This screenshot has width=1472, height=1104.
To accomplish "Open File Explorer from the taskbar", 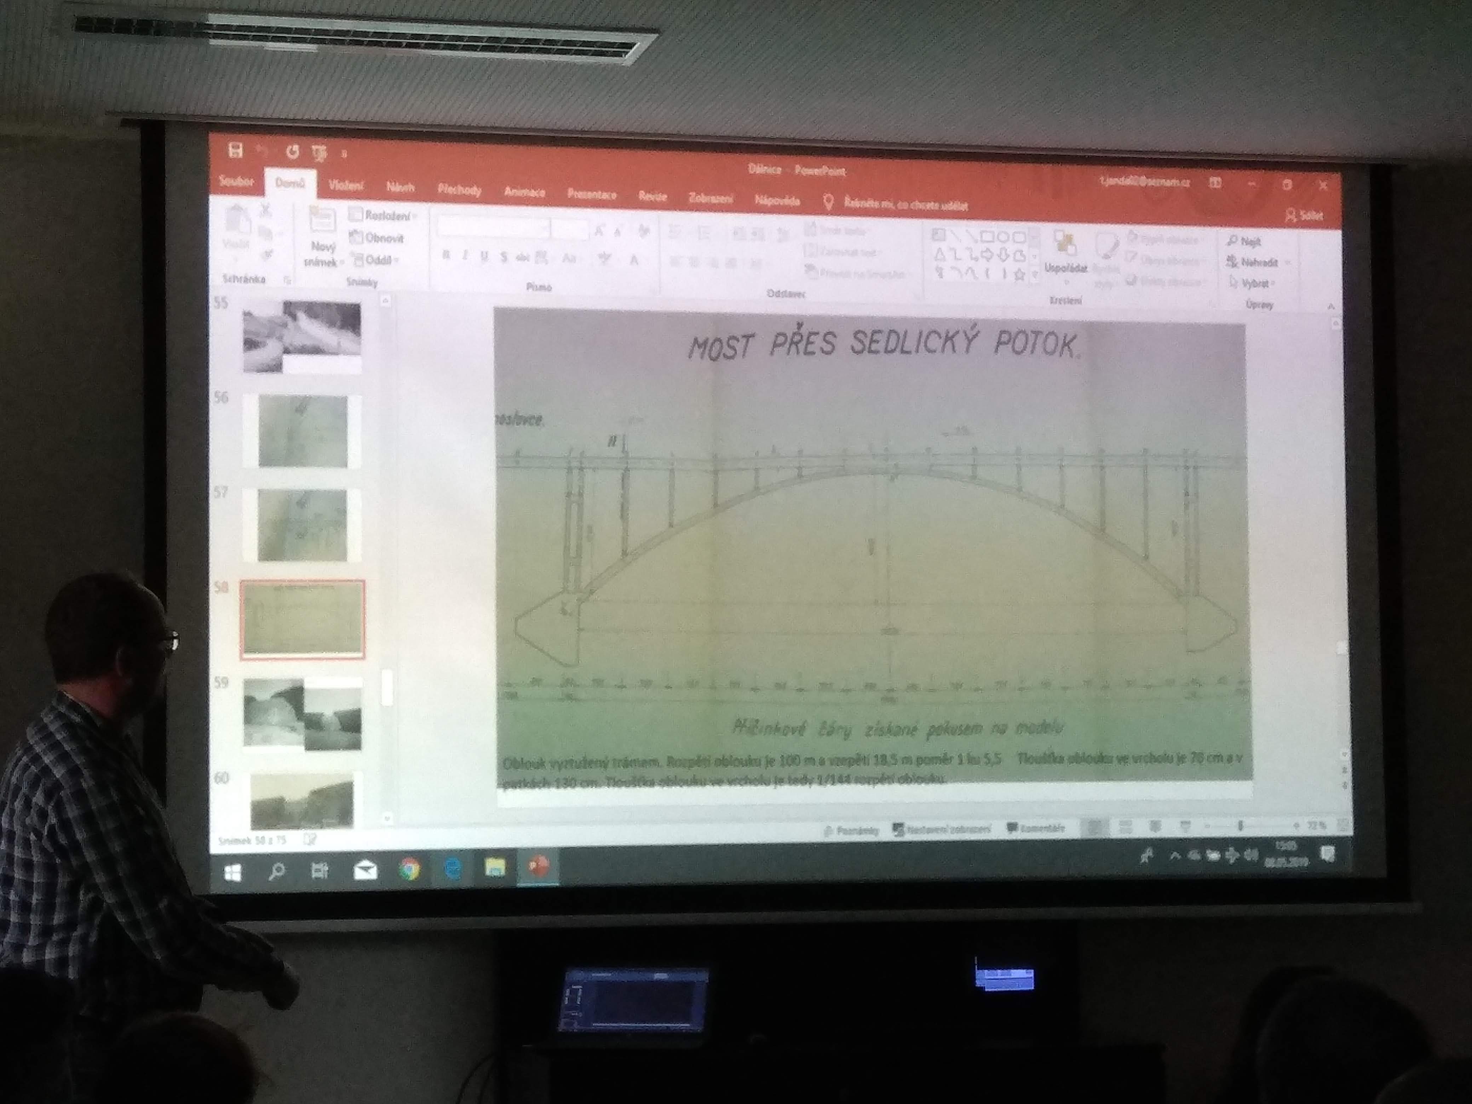I will 495,868.
